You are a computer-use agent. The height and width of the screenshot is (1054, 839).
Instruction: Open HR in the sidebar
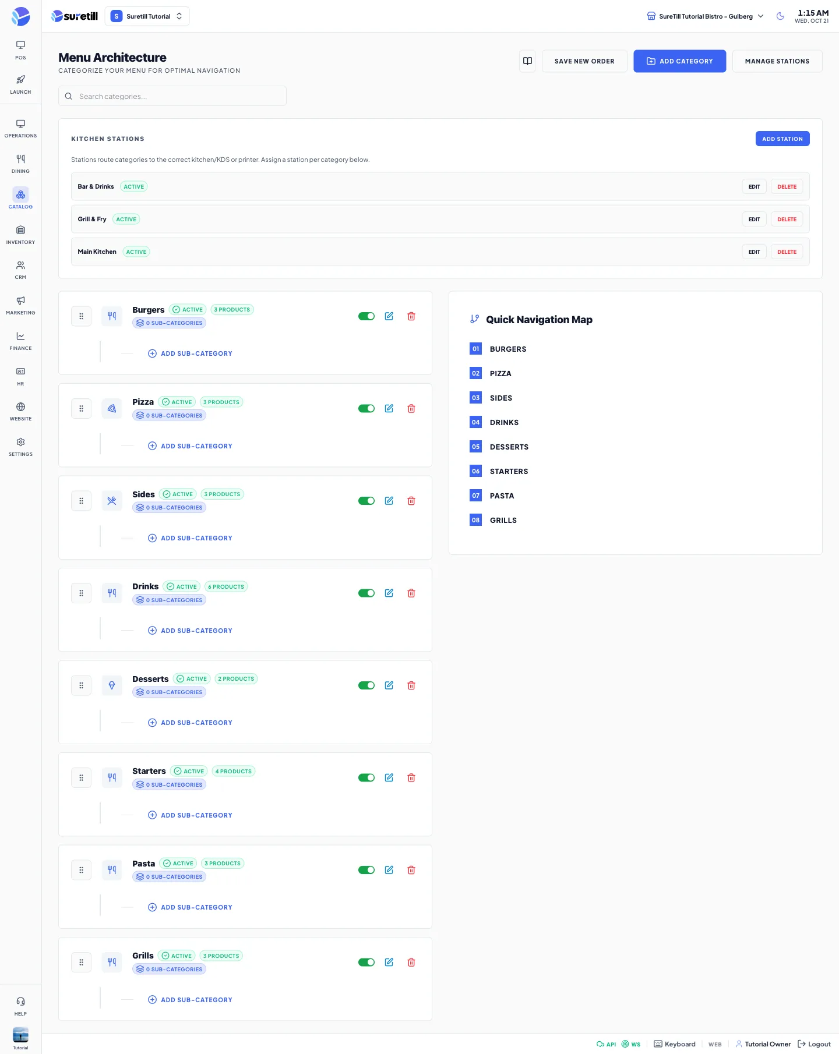[x=20, y=377]
